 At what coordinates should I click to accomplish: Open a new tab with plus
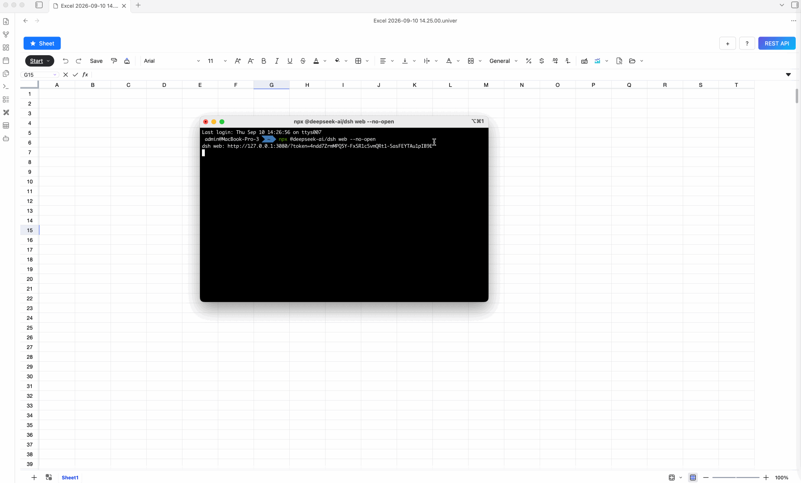[x=138, y=5]
